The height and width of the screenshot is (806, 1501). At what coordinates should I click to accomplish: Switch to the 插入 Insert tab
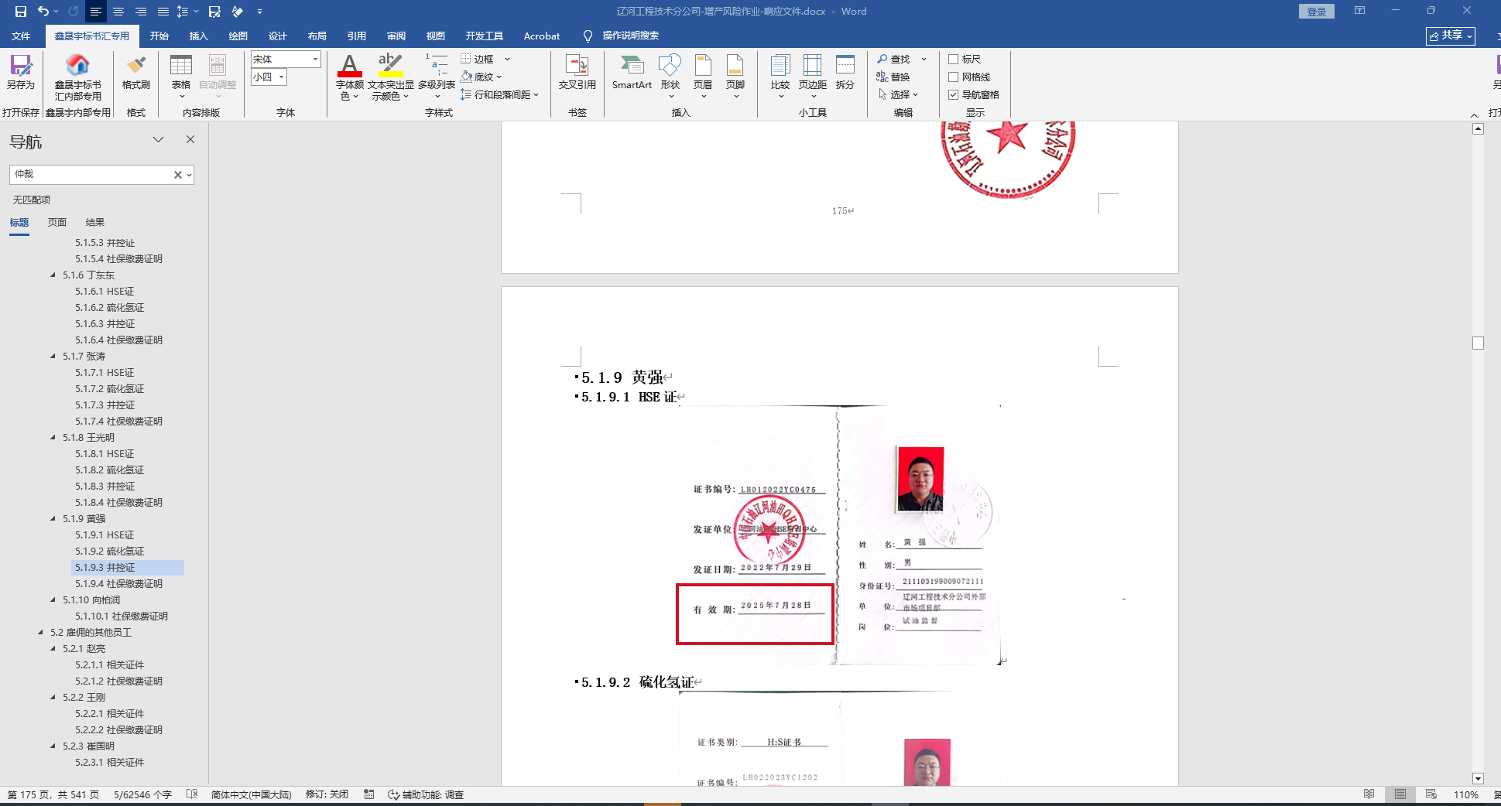click(199, 36)
